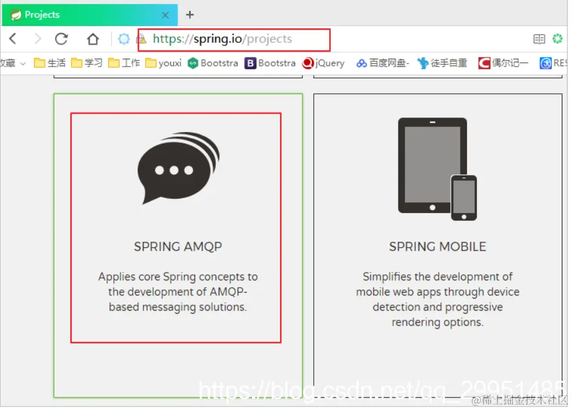Open the 百度网盘 bookmark
The image size is (572, 410).
383,63
